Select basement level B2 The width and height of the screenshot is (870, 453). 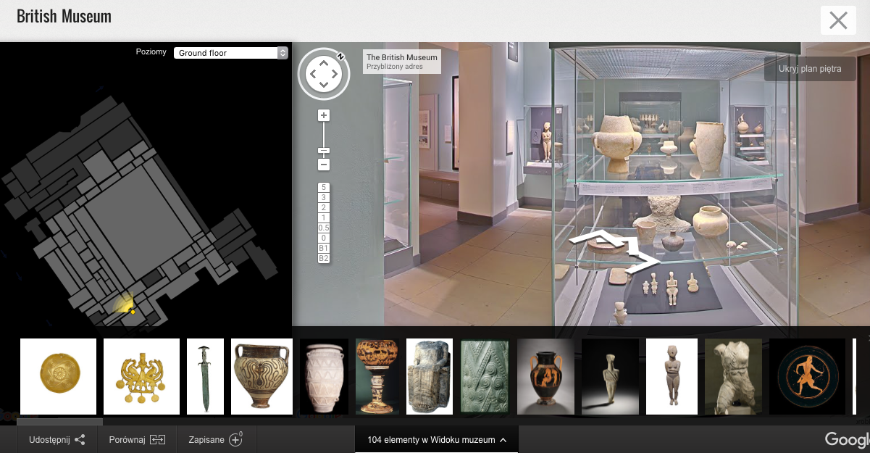tap(324, 258)
